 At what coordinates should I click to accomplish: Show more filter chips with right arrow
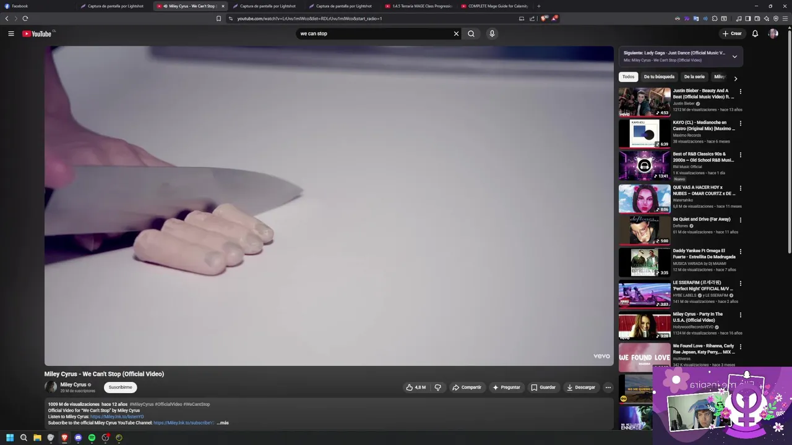click(735, 78)
